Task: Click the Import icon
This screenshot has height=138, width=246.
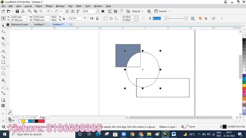Action: coord(67,11)
